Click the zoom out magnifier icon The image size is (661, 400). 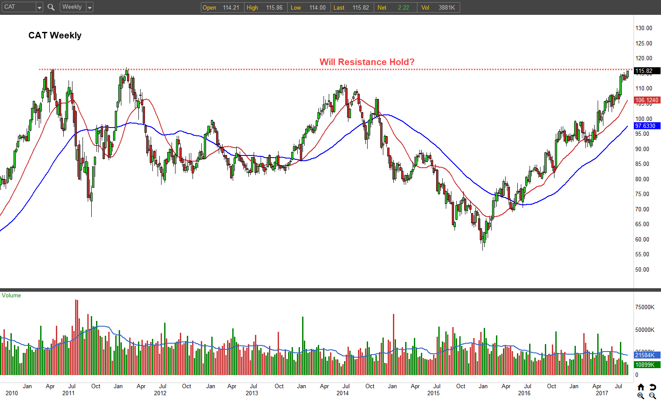[x=653, y=396]
